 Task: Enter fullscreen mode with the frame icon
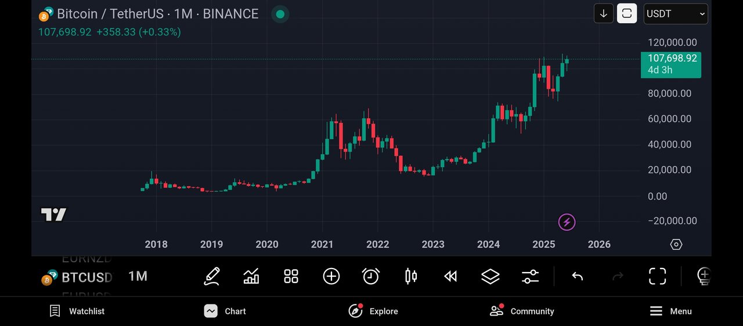pos(657,276)
